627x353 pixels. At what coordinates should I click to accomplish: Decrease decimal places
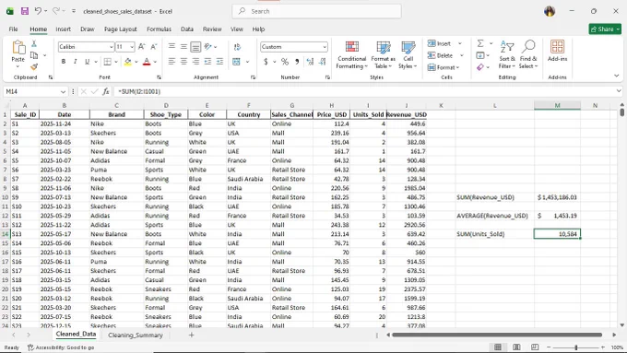tap(323, 62)
